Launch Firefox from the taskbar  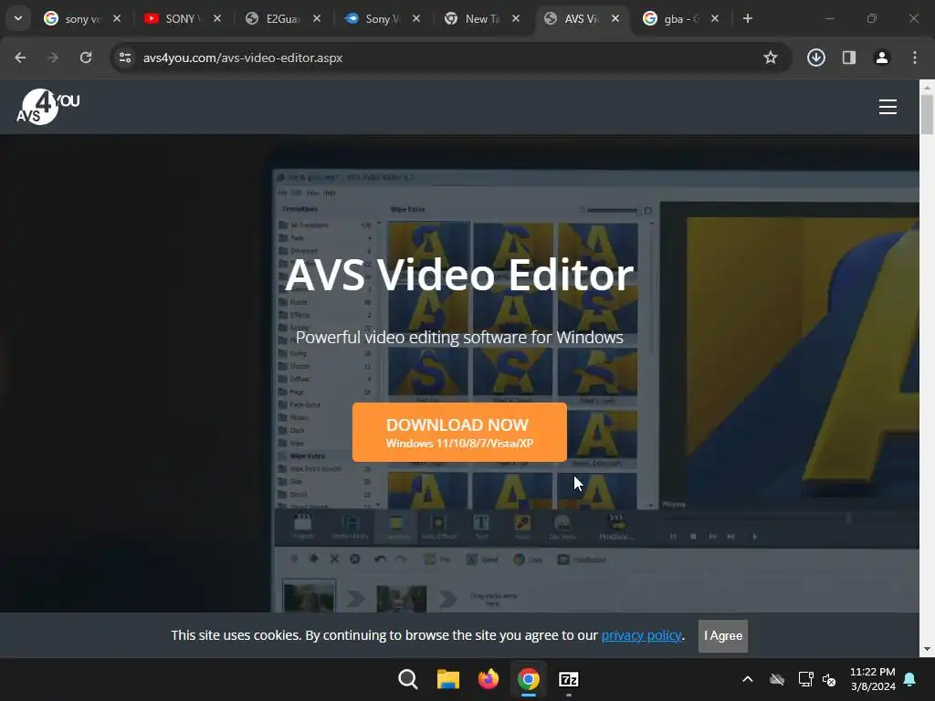click(x=488, y=679)
